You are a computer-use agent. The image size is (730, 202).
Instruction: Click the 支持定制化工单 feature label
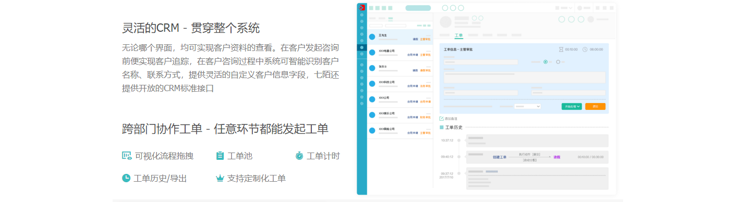(x=257, y=178)
